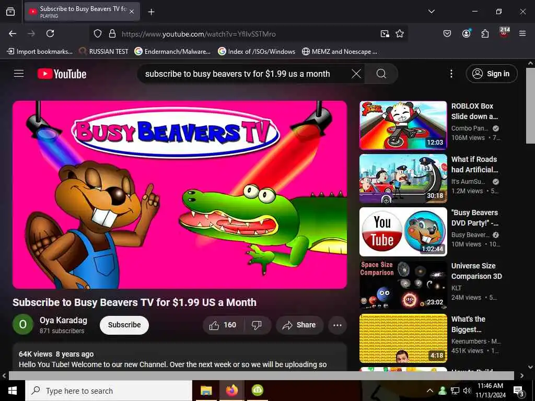
Task: Open the Firefox View icon
Action: (10, 11)
